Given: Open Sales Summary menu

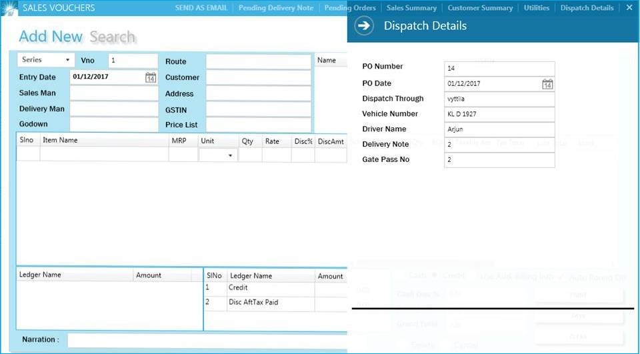Looking at the screenshot, I should point(411,8).
